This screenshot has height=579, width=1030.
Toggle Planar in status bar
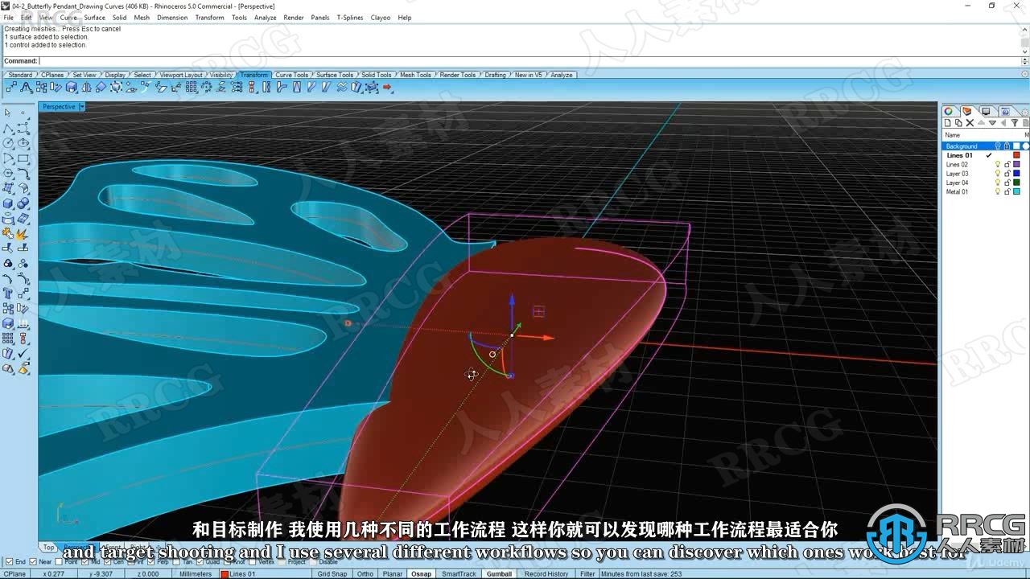[392, 574]
